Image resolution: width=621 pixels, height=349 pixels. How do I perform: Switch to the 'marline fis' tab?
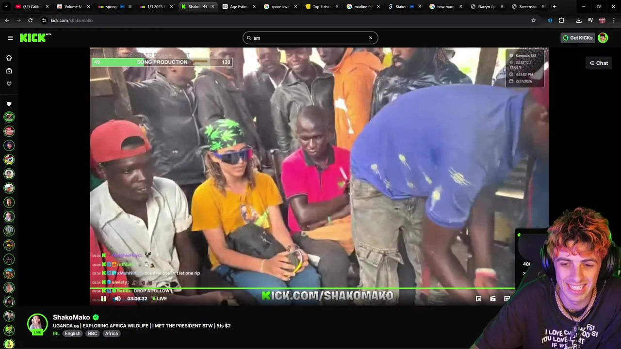363,7
